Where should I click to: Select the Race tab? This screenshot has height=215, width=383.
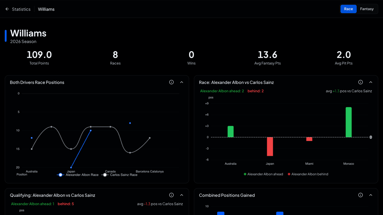click(x=349, y=9)
